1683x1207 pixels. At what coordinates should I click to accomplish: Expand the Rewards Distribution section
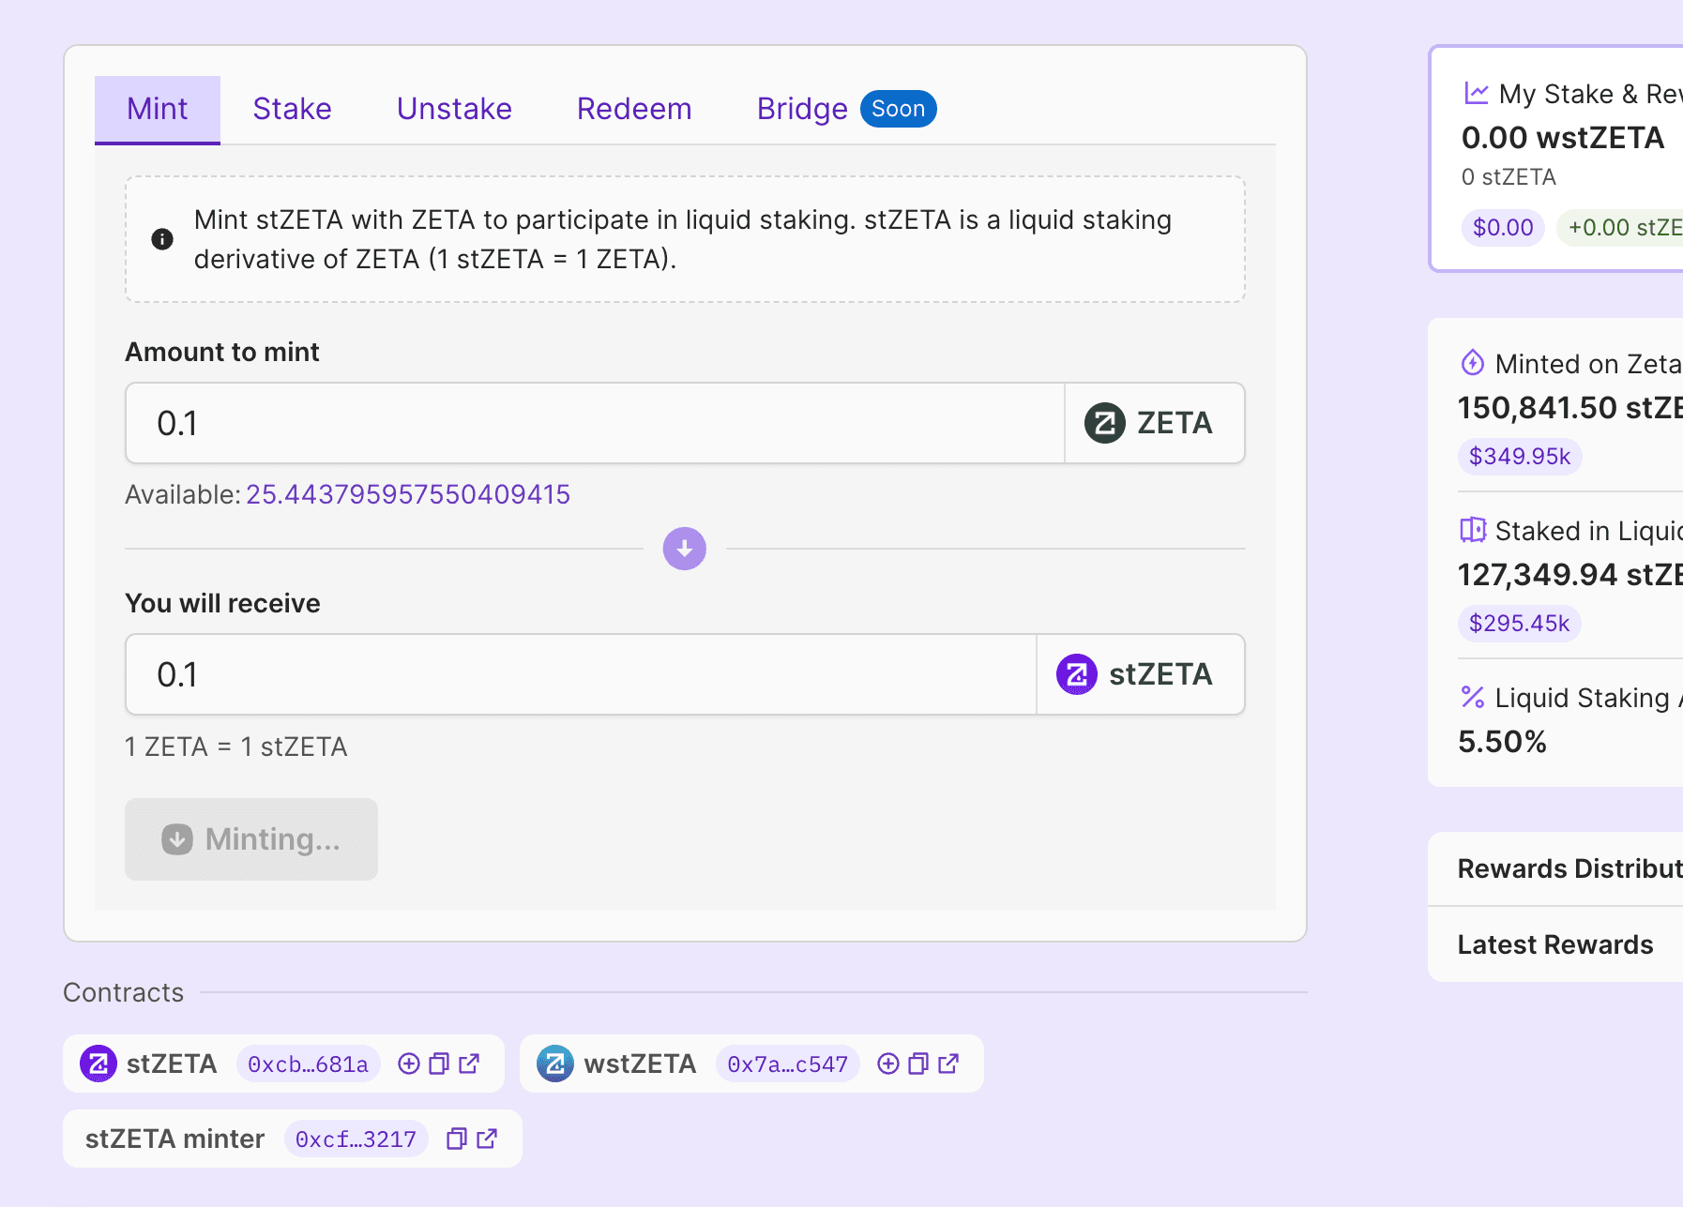click(1569, 868)
